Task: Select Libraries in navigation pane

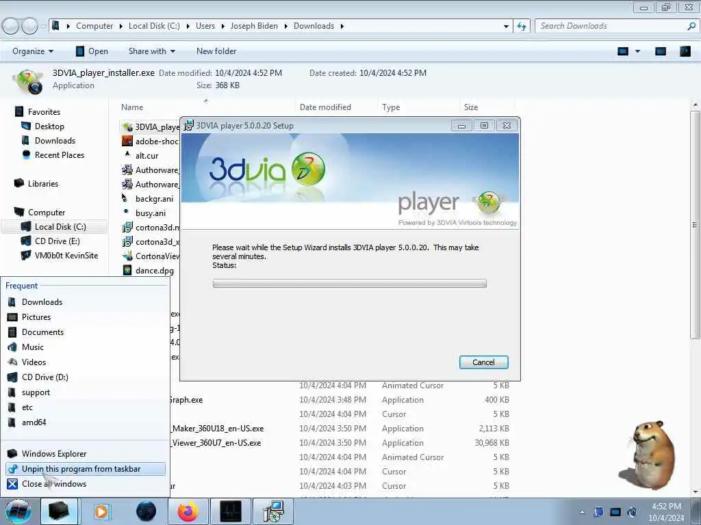Action: click(43, 184)
